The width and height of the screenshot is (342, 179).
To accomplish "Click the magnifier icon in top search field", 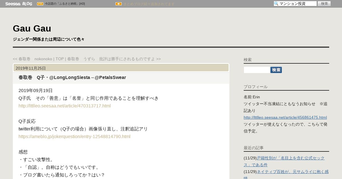I will point(276,3).
